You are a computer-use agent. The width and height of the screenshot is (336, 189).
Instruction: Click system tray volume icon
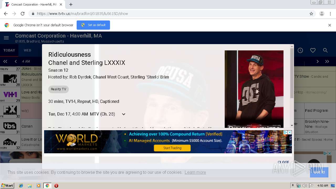(304, 186)
